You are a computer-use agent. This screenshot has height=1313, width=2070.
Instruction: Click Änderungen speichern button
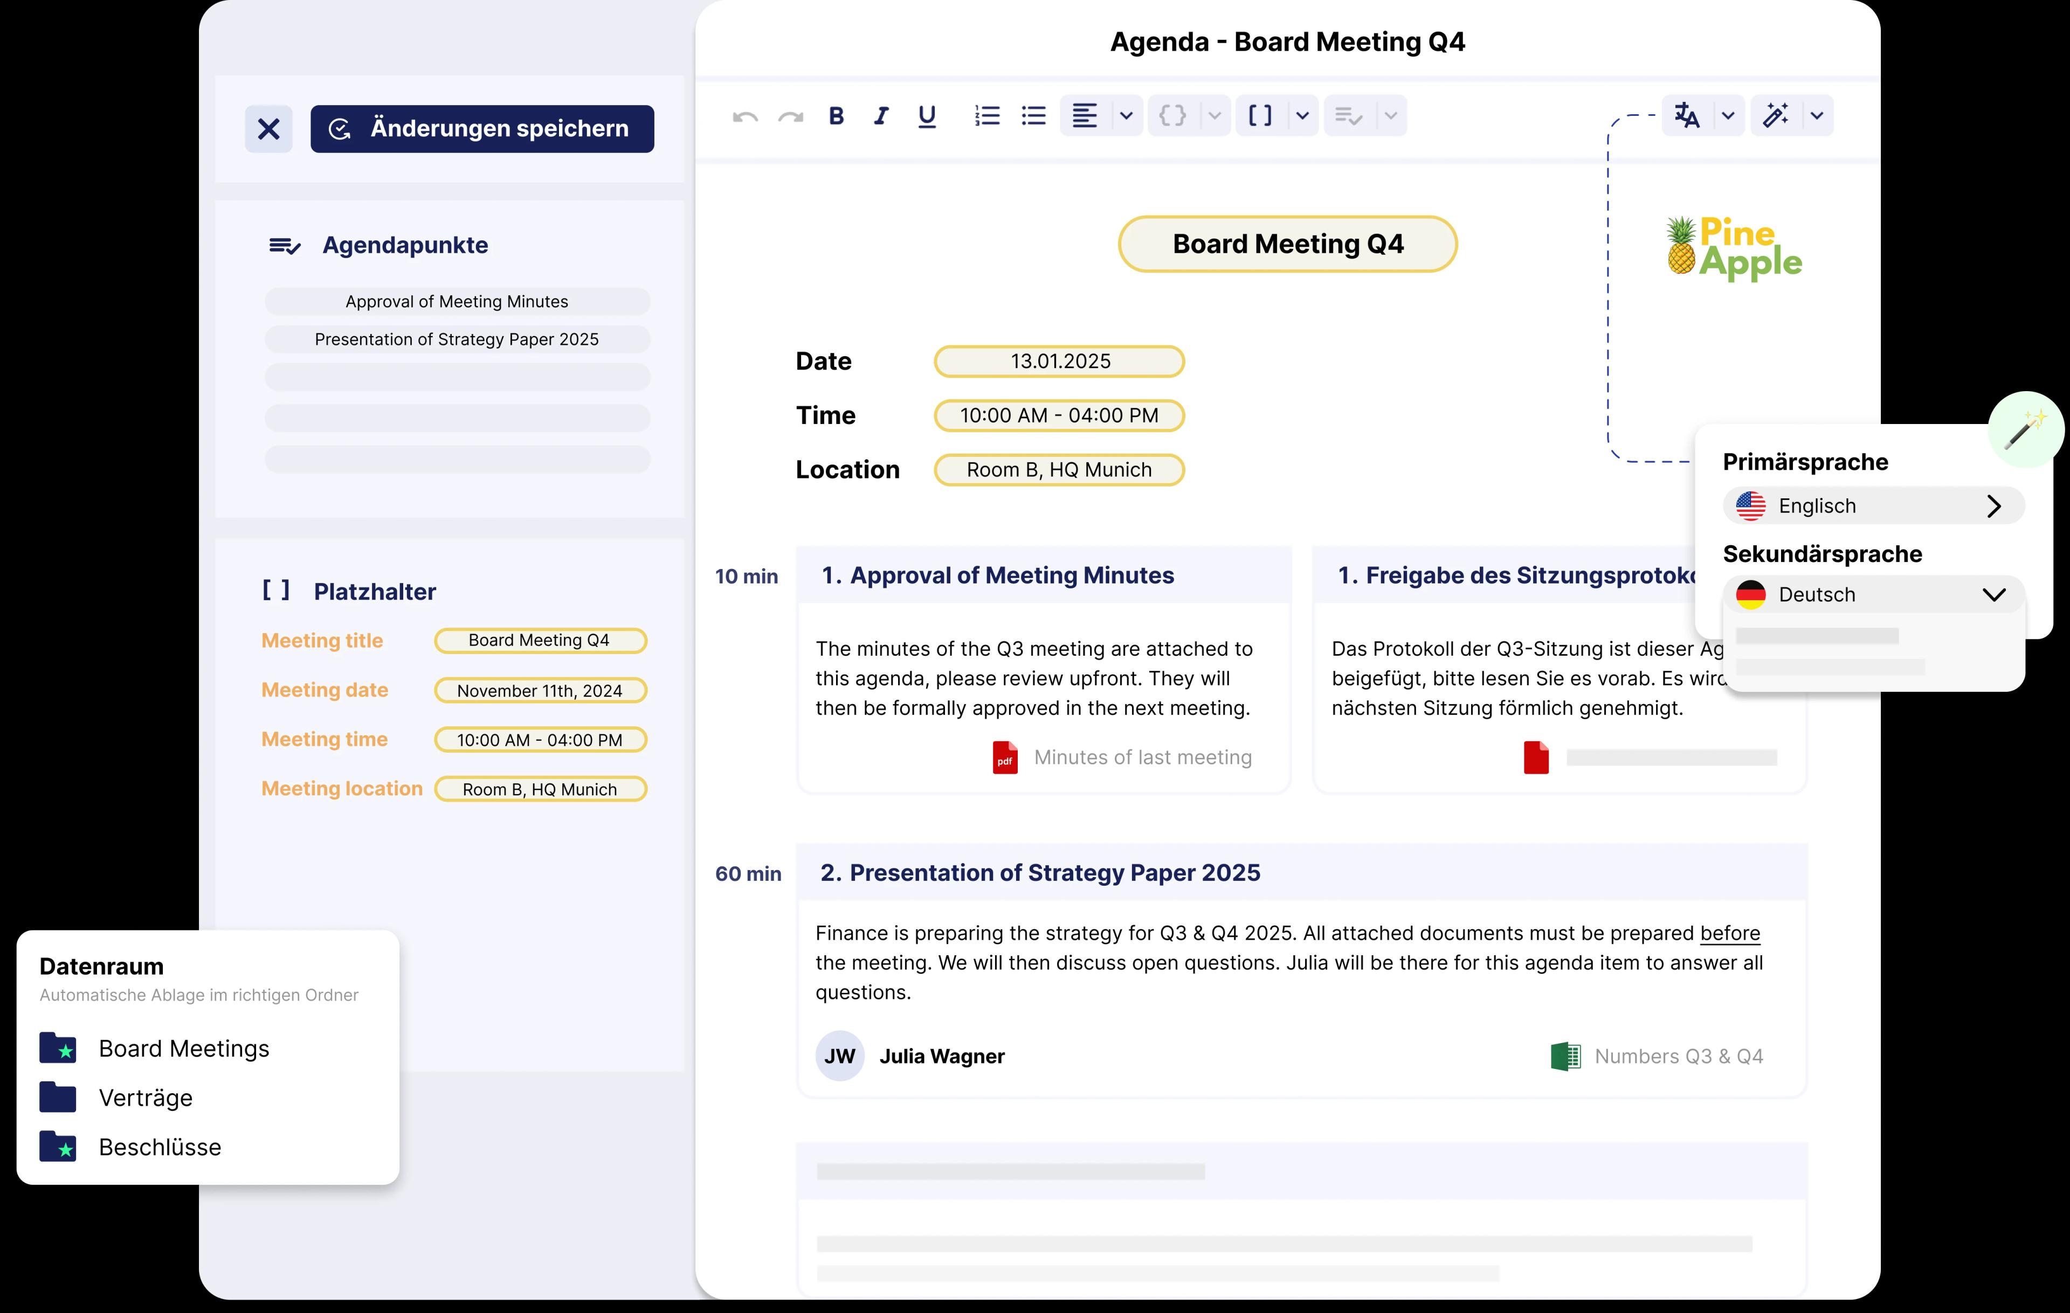pos(481,129)
